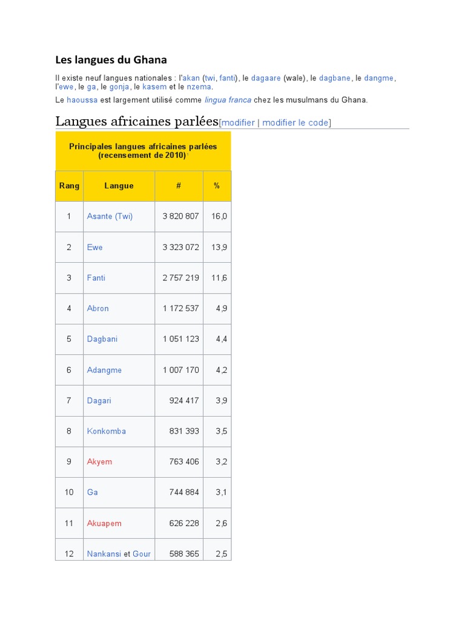This screenshot has width=465, height=620.
Task: Open the modifier le code link
Action: (295, 122)
